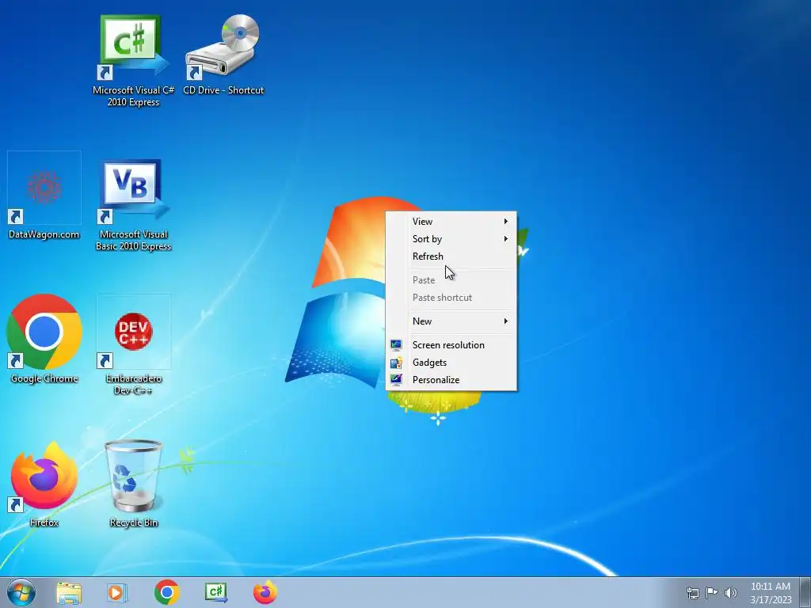The height and width of the screenshot is (608, 811).
Task: Choose Gadgets from the context menu
Action: coord(451,363)
